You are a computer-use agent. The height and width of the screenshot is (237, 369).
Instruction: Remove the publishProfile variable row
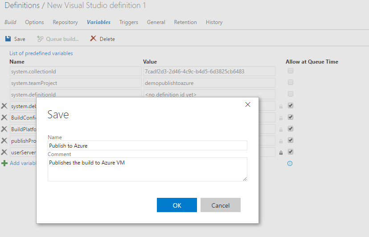4,141
